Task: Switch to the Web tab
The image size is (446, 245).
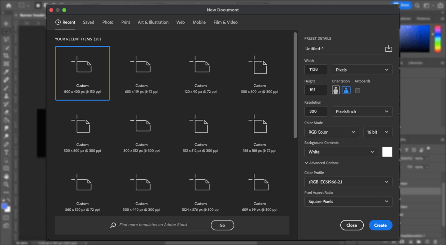Action: (x=181, y=22)
